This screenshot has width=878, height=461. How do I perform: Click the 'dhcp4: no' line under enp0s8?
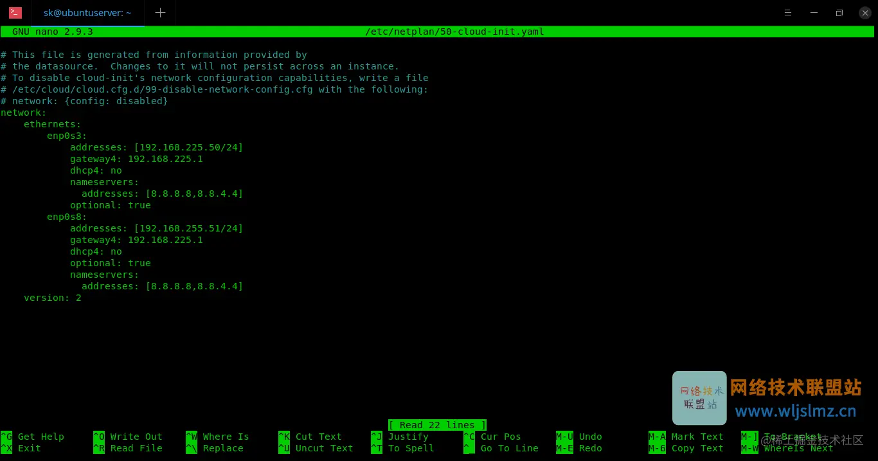96,251
